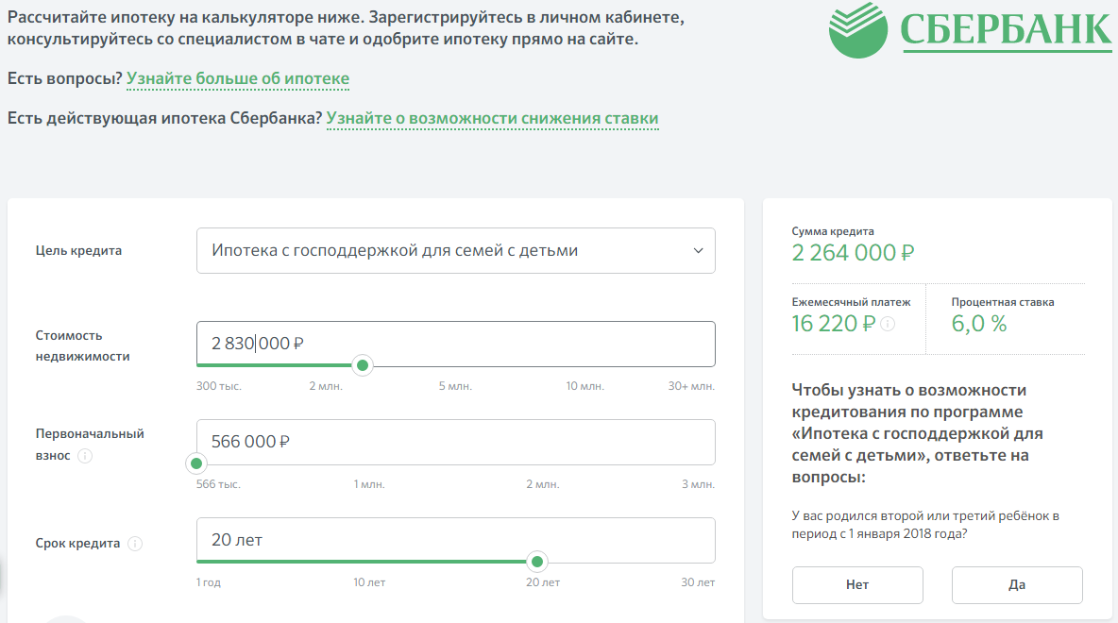
Task: Click the Первоначальный взнос slider handle
Action: (196, 464)
